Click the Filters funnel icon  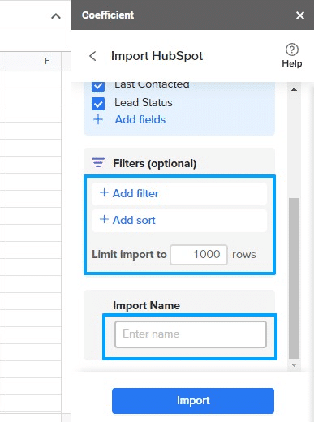(98, 163)
